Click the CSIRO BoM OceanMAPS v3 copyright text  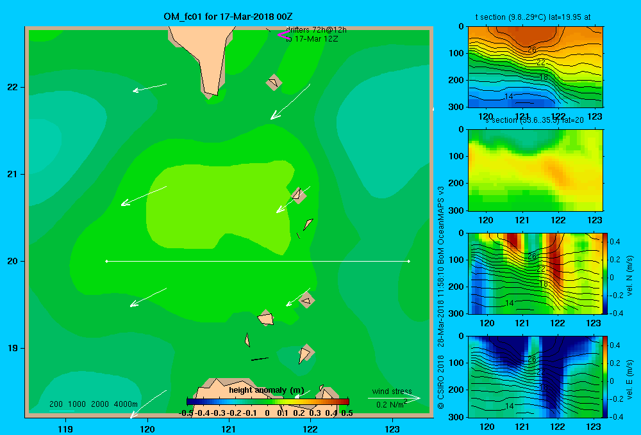(x=441, y=297)
